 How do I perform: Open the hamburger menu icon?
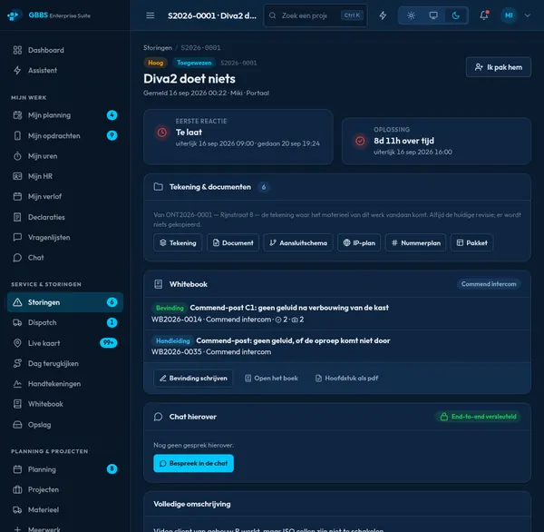point(151,15)
